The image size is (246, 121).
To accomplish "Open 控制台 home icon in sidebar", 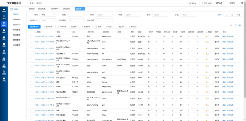I will coord(4,10).
